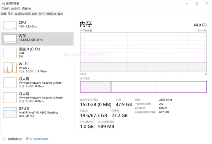Open 磁盘 0 (C: D:) disk graph

point(10,53)
